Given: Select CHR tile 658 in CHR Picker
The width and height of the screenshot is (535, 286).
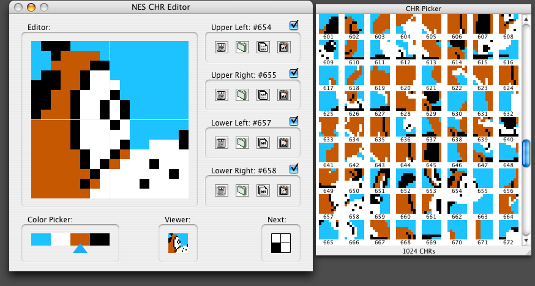Looking at the screenshot, I should 354,204.
